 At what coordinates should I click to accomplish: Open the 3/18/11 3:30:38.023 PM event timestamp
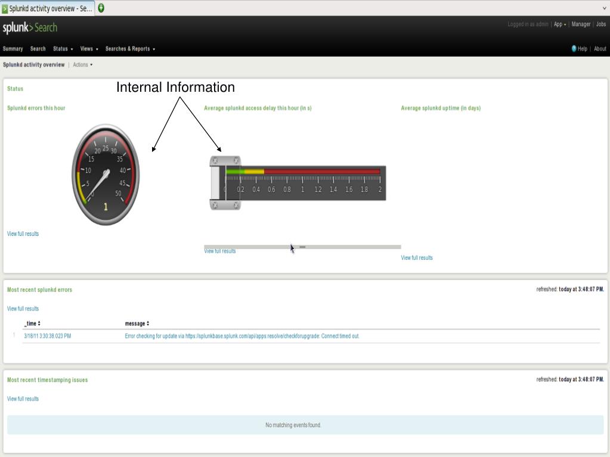[x=48, y=336]
